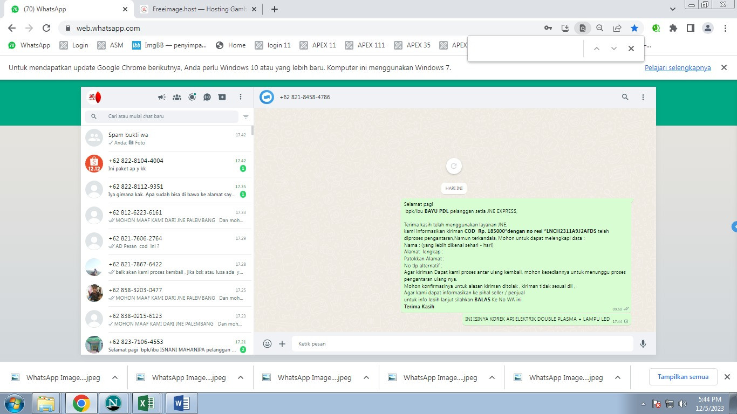Open the green WhatsApp extension icon

click(x=656, y=28)
